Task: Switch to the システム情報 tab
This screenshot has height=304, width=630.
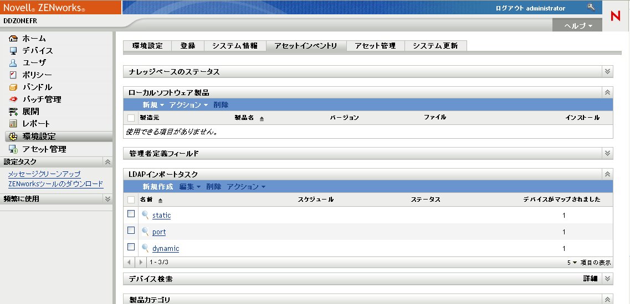Action: (x=235, y=46)
